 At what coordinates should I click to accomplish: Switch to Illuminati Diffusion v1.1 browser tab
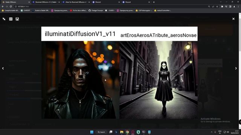click(46, 2)
